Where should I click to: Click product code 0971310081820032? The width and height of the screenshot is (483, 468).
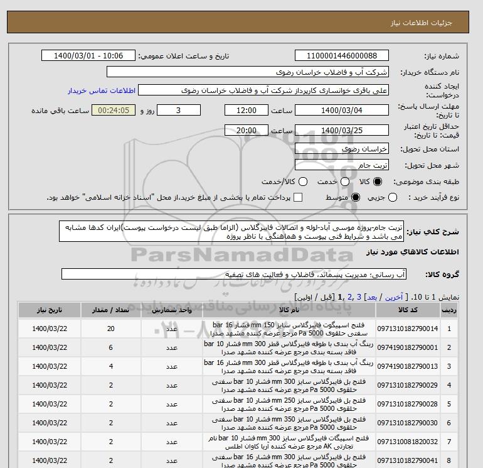point(408,442)
